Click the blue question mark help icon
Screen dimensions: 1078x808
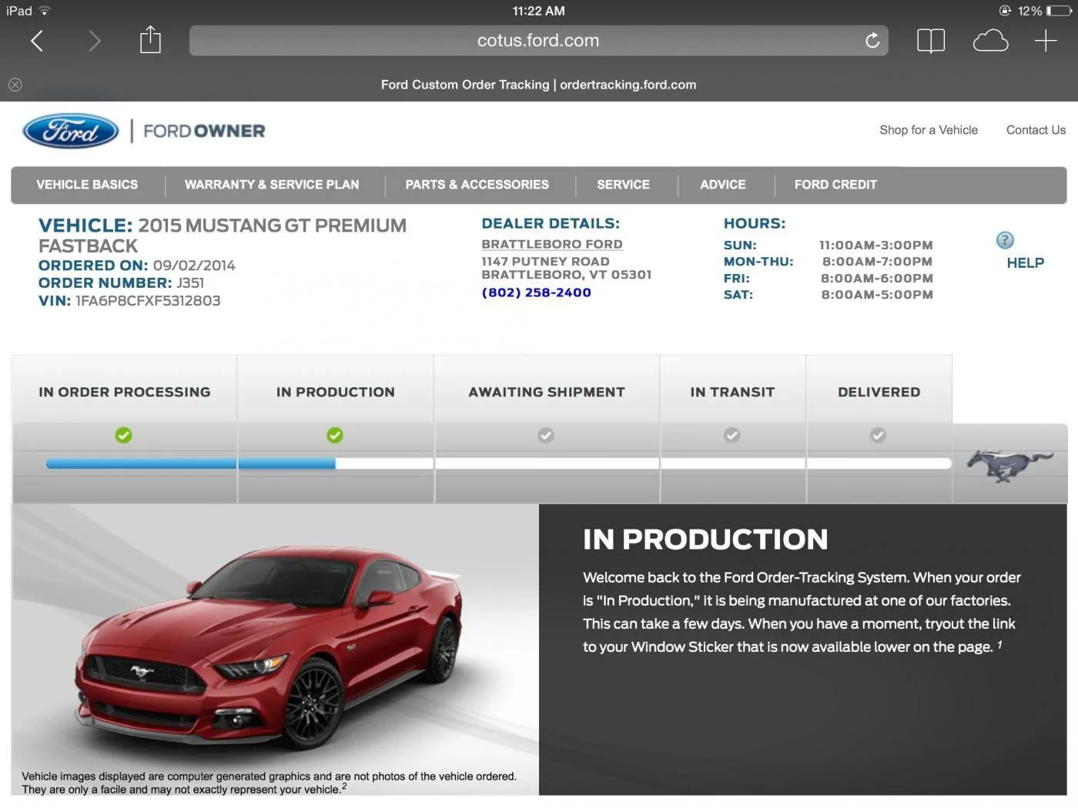click(x=1005, y=240)
